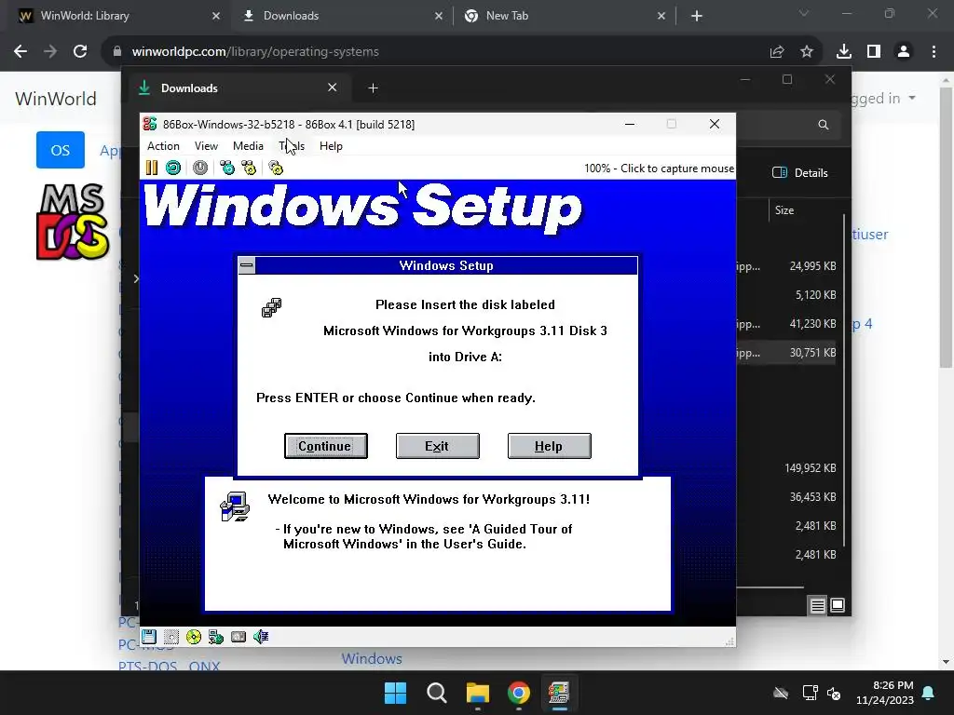Viewport: 954px width, 715px height.
Task: Reload the winworldpc page
Action: pos(80,51)
